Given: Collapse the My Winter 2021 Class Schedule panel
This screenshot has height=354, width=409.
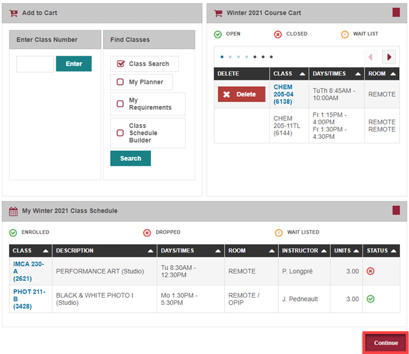Looking at the screenshot, I should (396, 210).
